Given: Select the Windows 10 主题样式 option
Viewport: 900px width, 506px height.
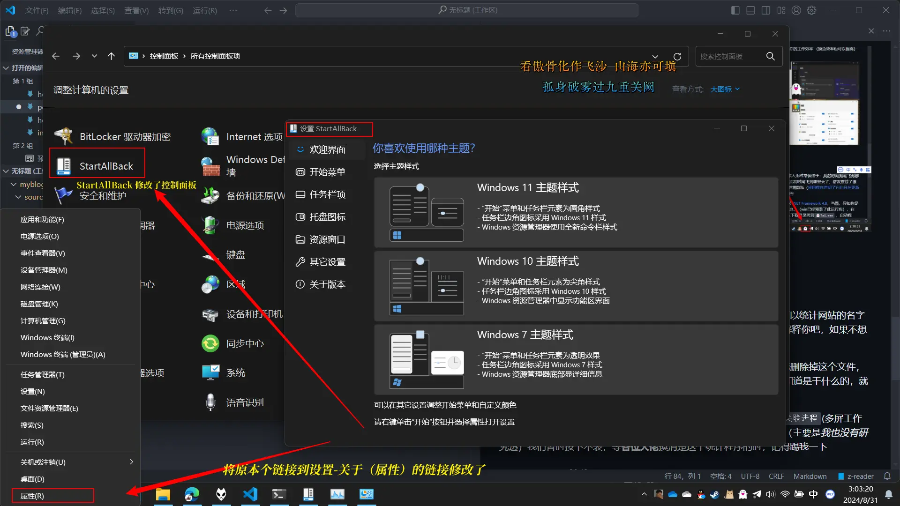Looking at the screenshot, I should (576, 286).
